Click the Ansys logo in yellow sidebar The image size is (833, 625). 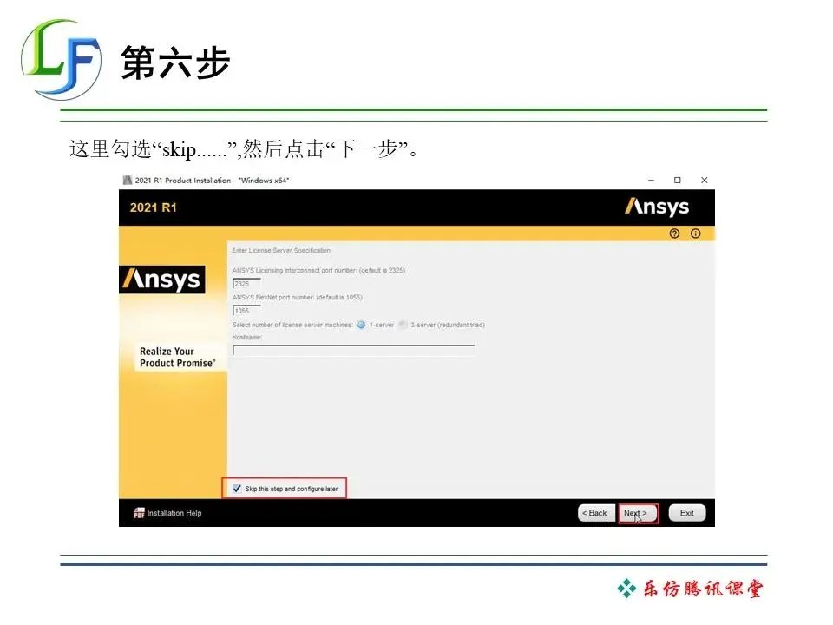[162, 280]
